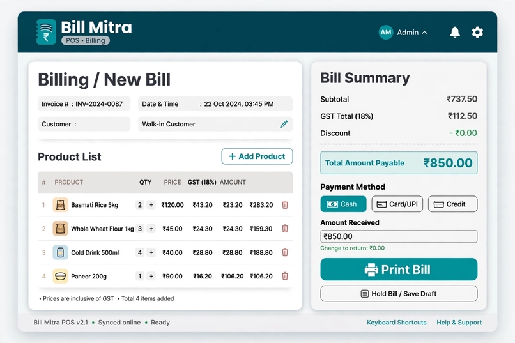Screen dimensions: 515x343
Task: Select Cash payment method
Action: point(343,204)
